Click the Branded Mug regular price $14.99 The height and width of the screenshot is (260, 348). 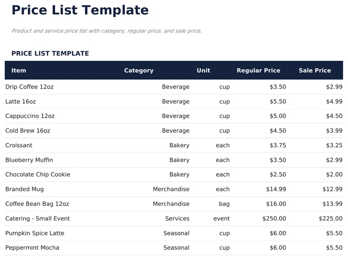tap(276, 189)
